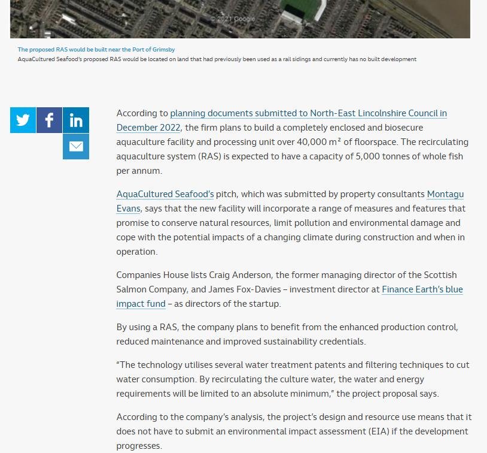487x453 pixels.
Task: Share the article on LinkedIn
Action: click(76, 120)
